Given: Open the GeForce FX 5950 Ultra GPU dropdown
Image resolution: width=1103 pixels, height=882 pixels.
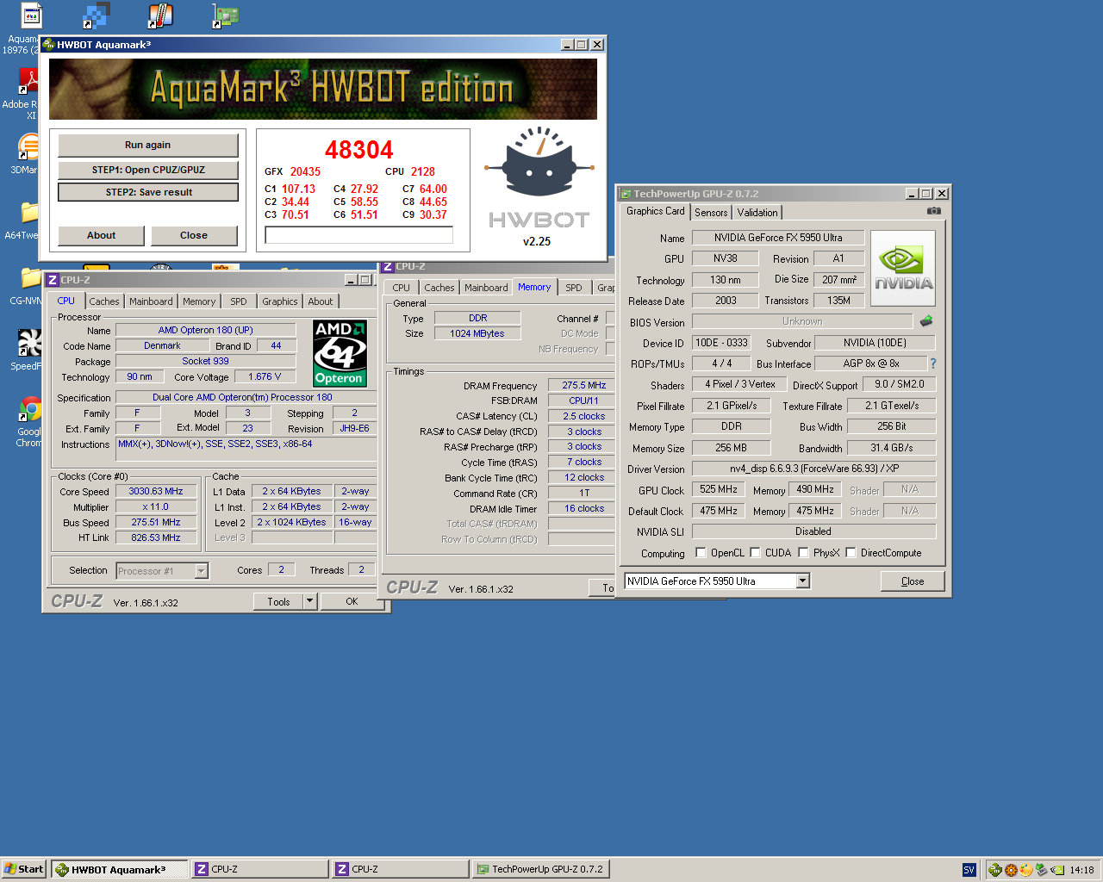Looking at the screenshot, I should click(803, 581).
